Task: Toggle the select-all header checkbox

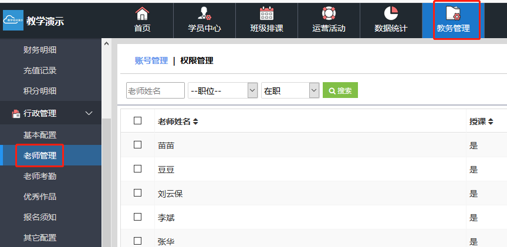Action: (138, 121)
